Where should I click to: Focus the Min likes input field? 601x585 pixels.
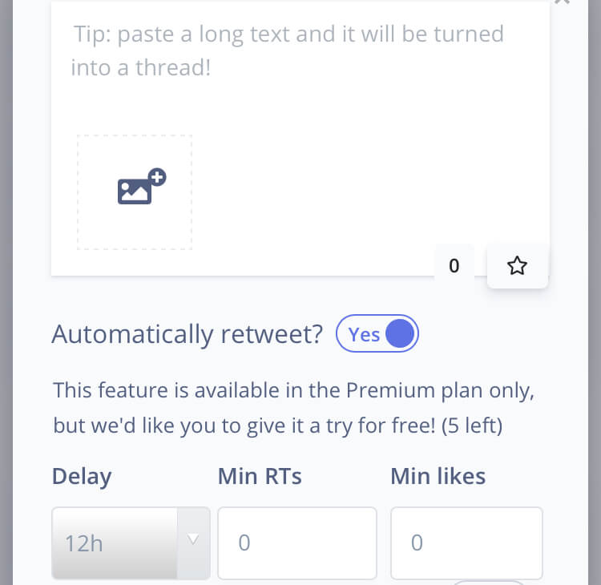(466, 543)
